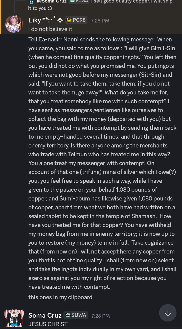The image size is (182, 329).
Task: Tap the SUWA tag in the reply preview
Action: [79, 1]
